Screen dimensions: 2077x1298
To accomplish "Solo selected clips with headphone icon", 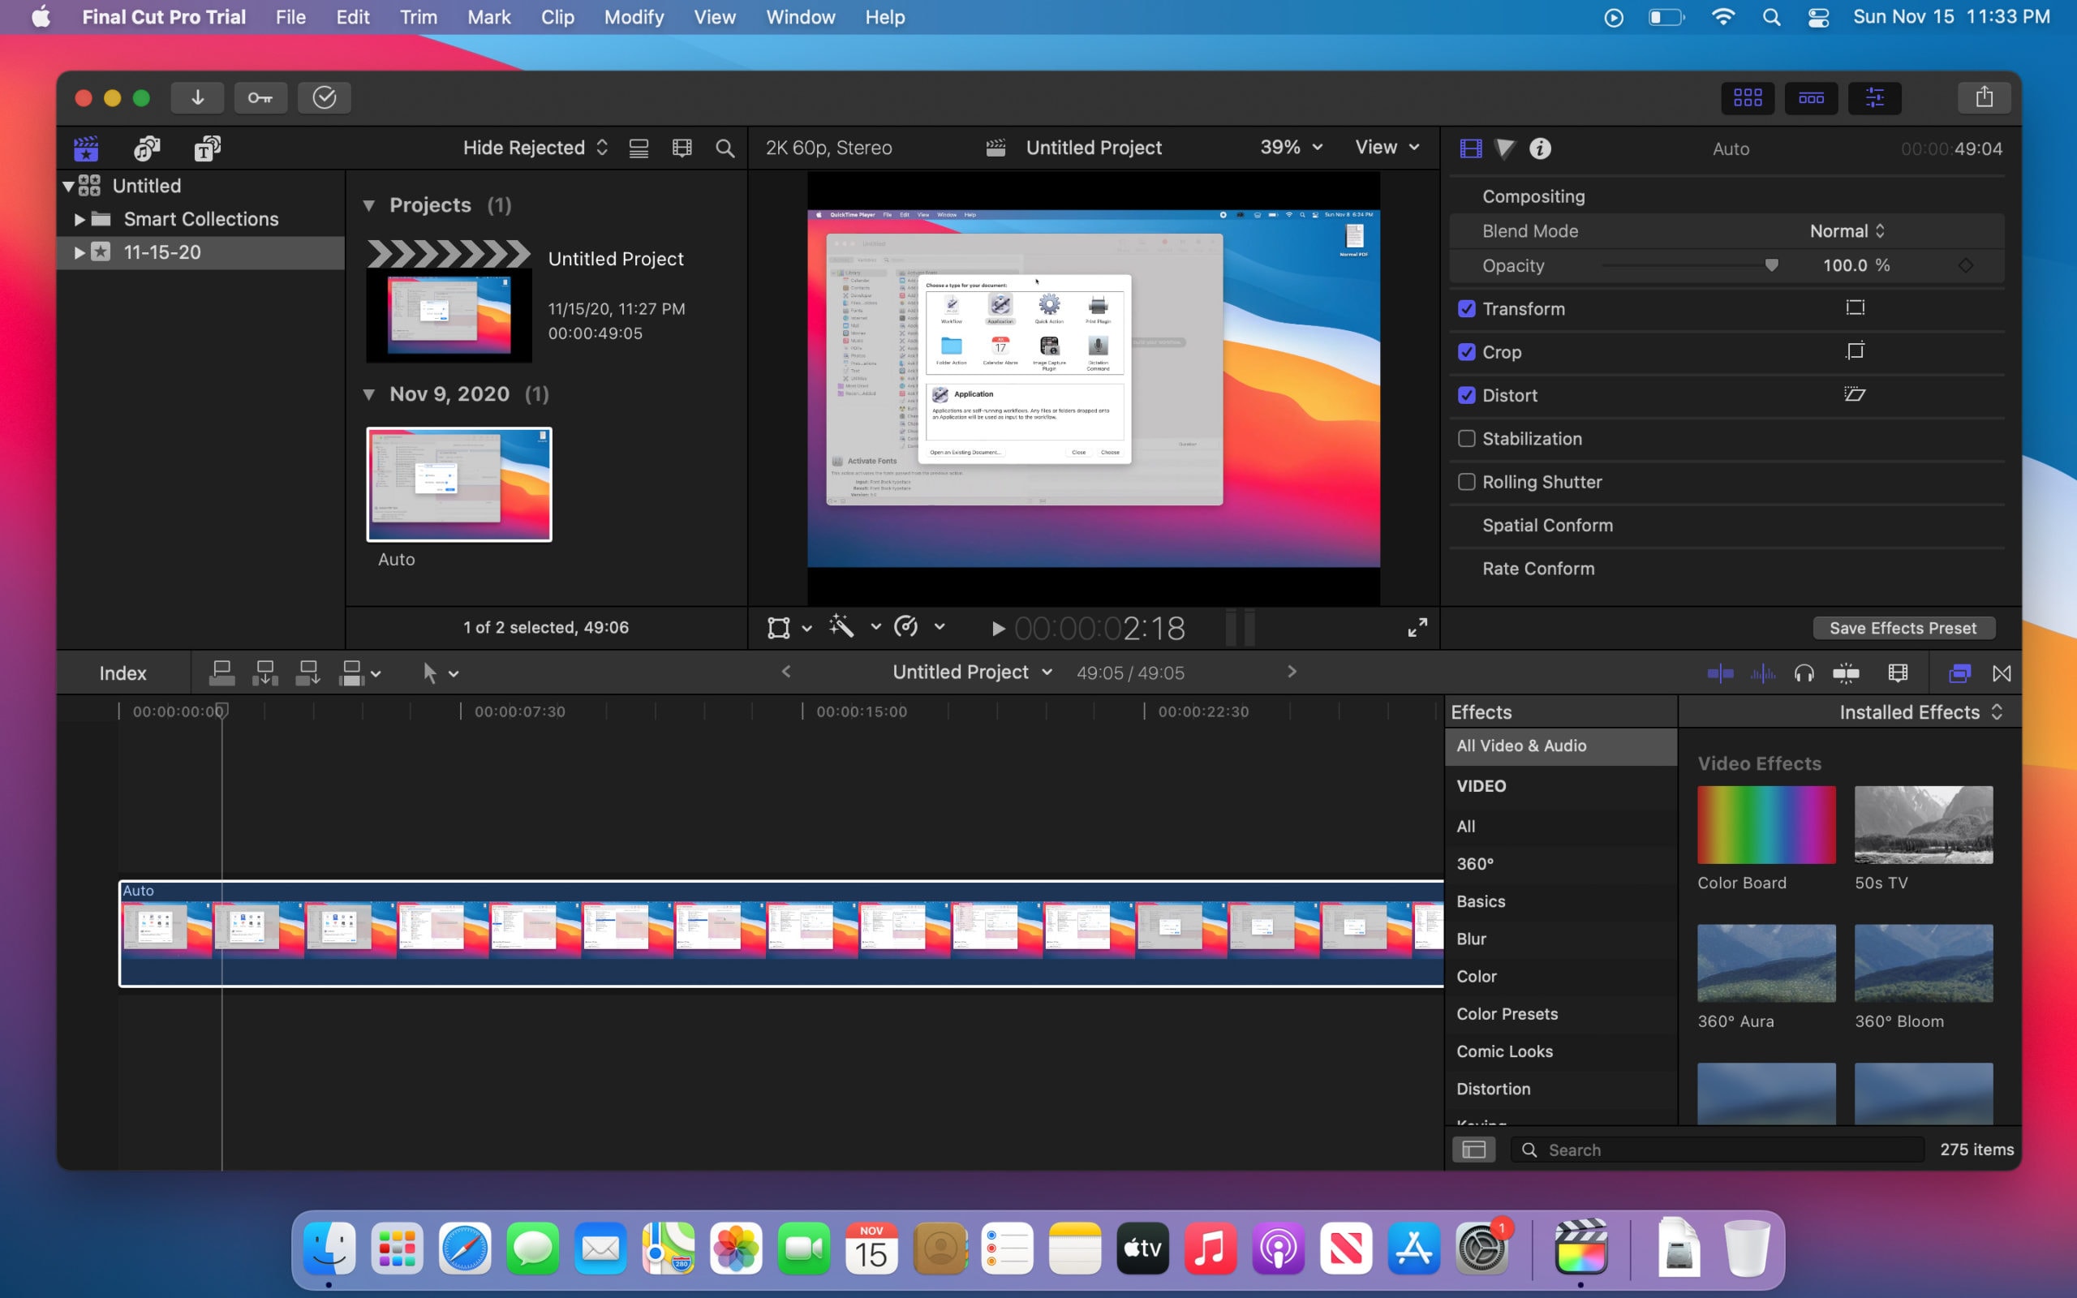I will point(1805,673).
